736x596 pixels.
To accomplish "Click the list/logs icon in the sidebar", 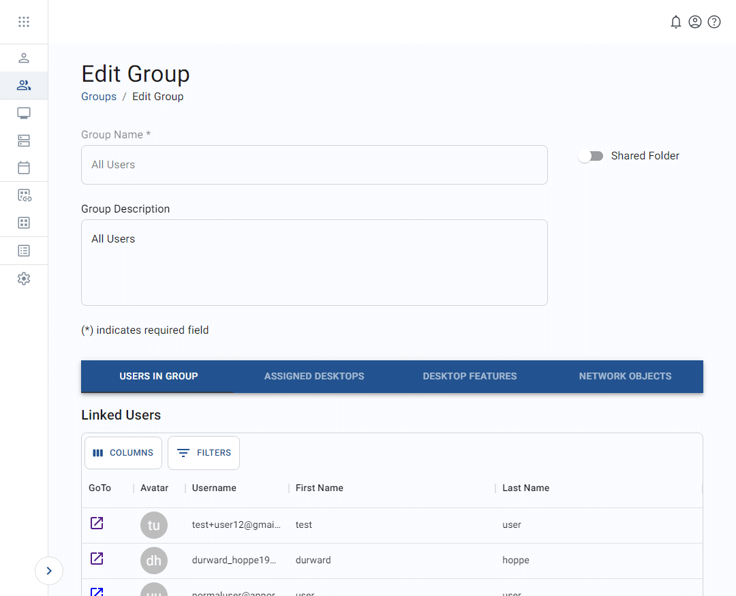I will [x=24, y=250].
